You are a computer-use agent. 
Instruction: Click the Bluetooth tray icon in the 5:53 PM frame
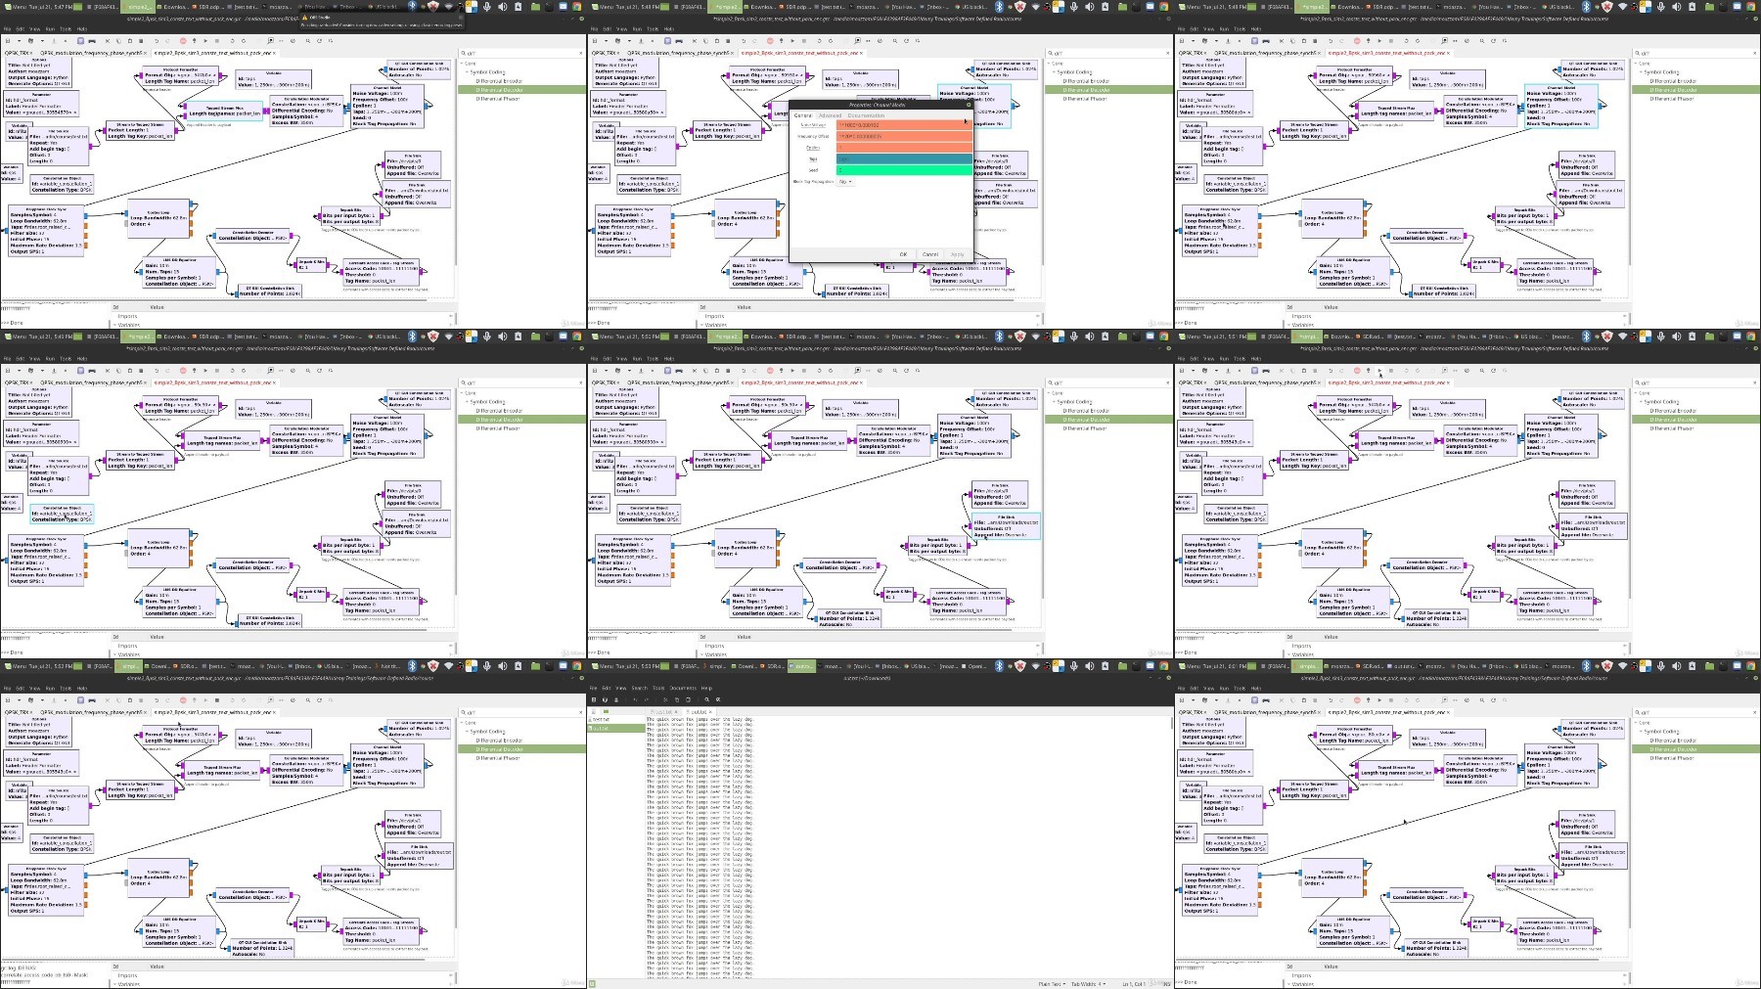(x=999, y=666)
